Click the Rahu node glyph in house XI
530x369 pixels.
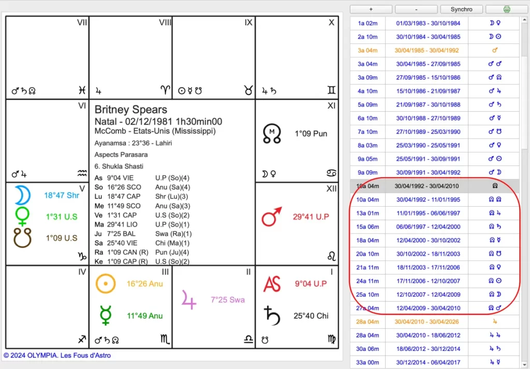click(272, 134)
